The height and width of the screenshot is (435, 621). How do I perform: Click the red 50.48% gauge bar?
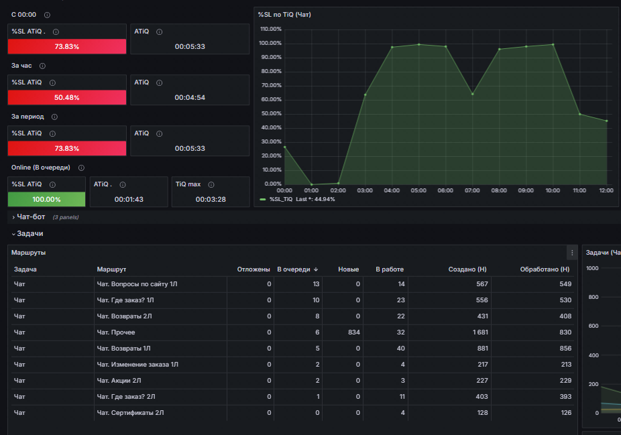tap(67, 97)
